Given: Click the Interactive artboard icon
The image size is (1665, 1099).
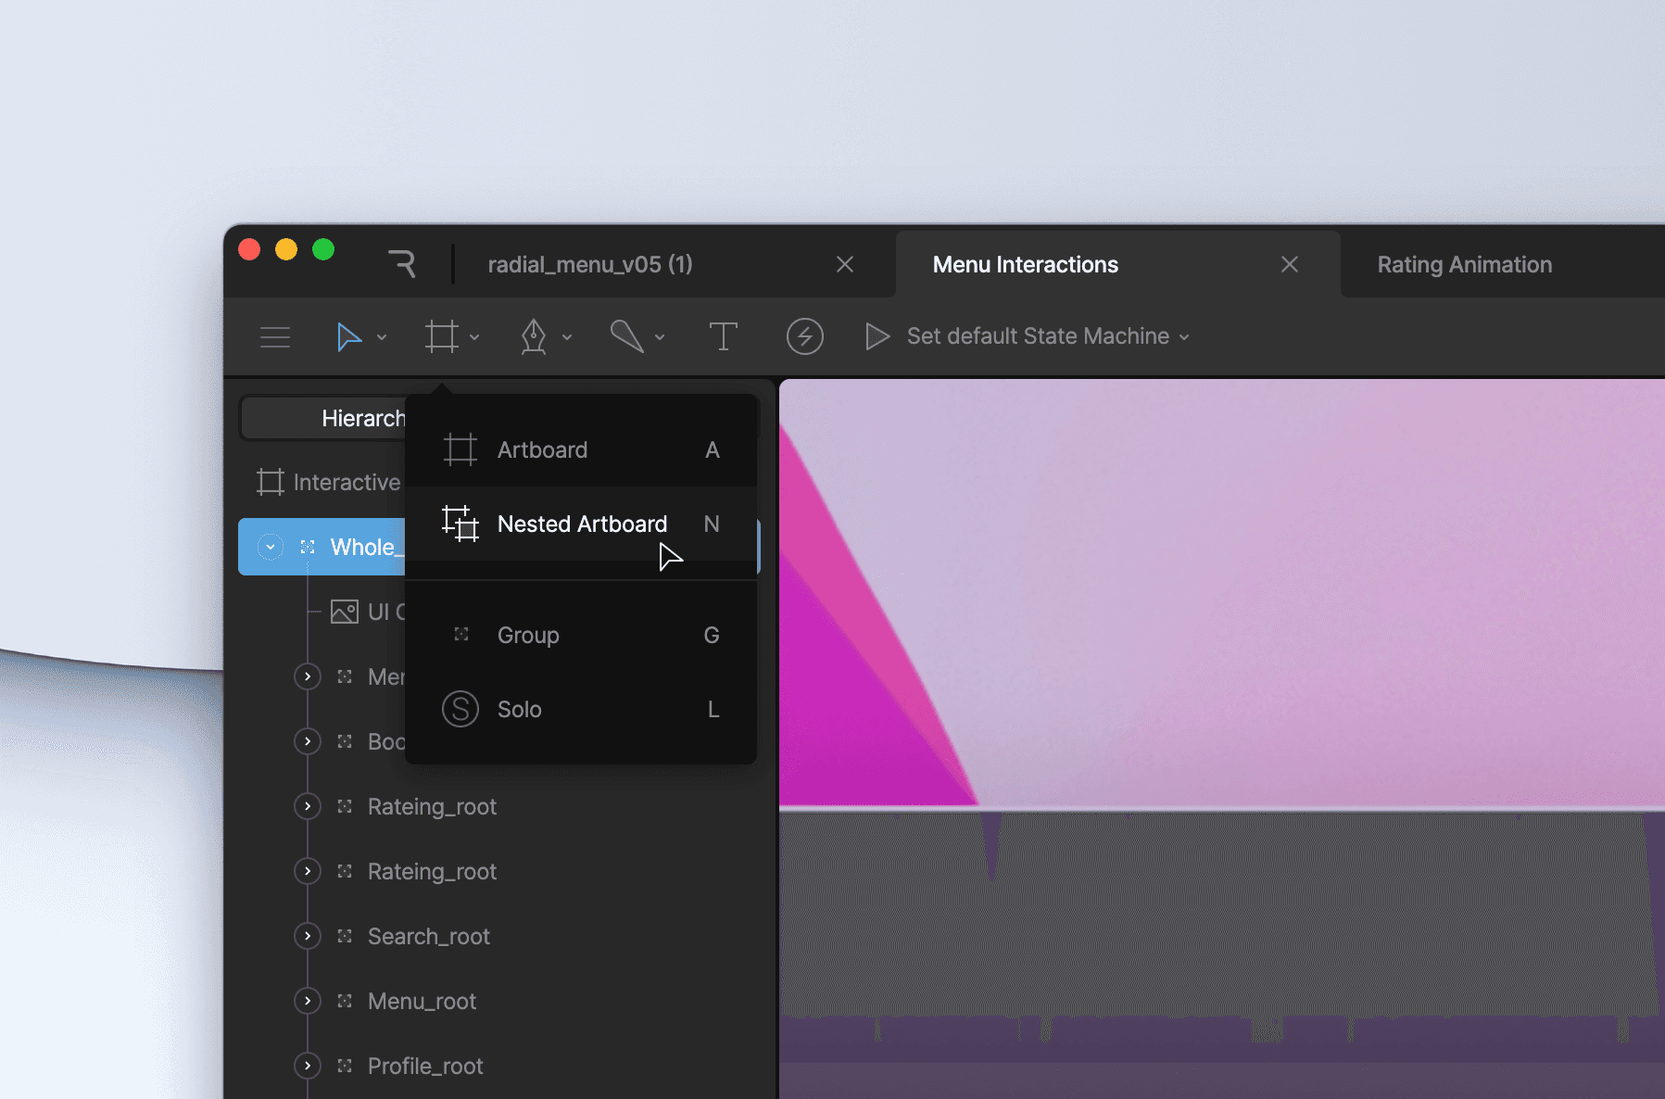Looking at the screenshot, I should [270, 482].
